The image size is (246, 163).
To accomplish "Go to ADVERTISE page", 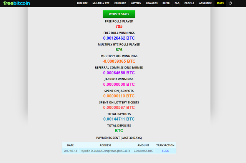I will pos(205,3).
